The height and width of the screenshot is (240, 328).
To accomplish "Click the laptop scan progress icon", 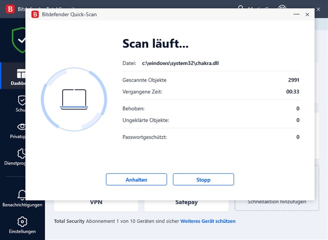I will [x=74, y=99].
